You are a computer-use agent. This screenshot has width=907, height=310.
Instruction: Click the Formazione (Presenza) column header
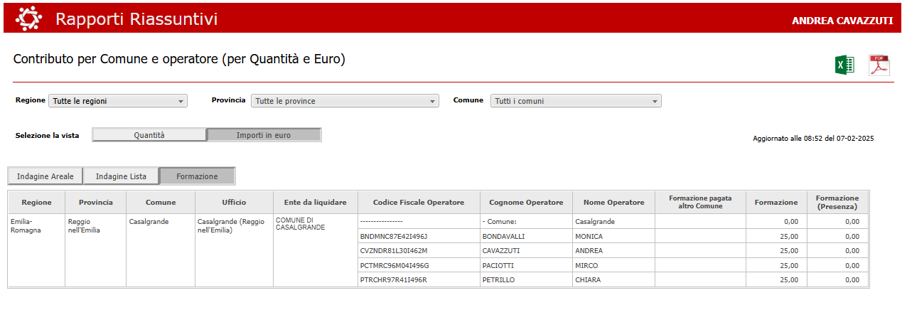tap(837, 203)
